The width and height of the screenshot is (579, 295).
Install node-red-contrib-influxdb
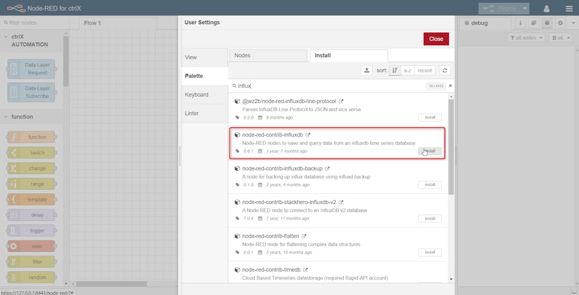pyautogui.click(x=430, y=151)
